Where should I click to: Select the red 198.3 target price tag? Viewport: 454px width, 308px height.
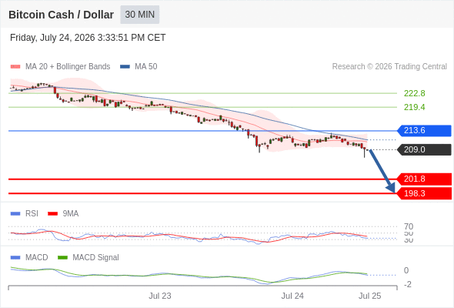(x=424, y=193)
